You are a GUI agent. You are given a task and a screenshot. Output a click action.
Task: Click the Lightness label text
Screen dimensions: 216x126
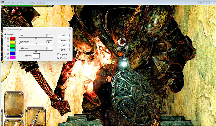coord(24,48)
